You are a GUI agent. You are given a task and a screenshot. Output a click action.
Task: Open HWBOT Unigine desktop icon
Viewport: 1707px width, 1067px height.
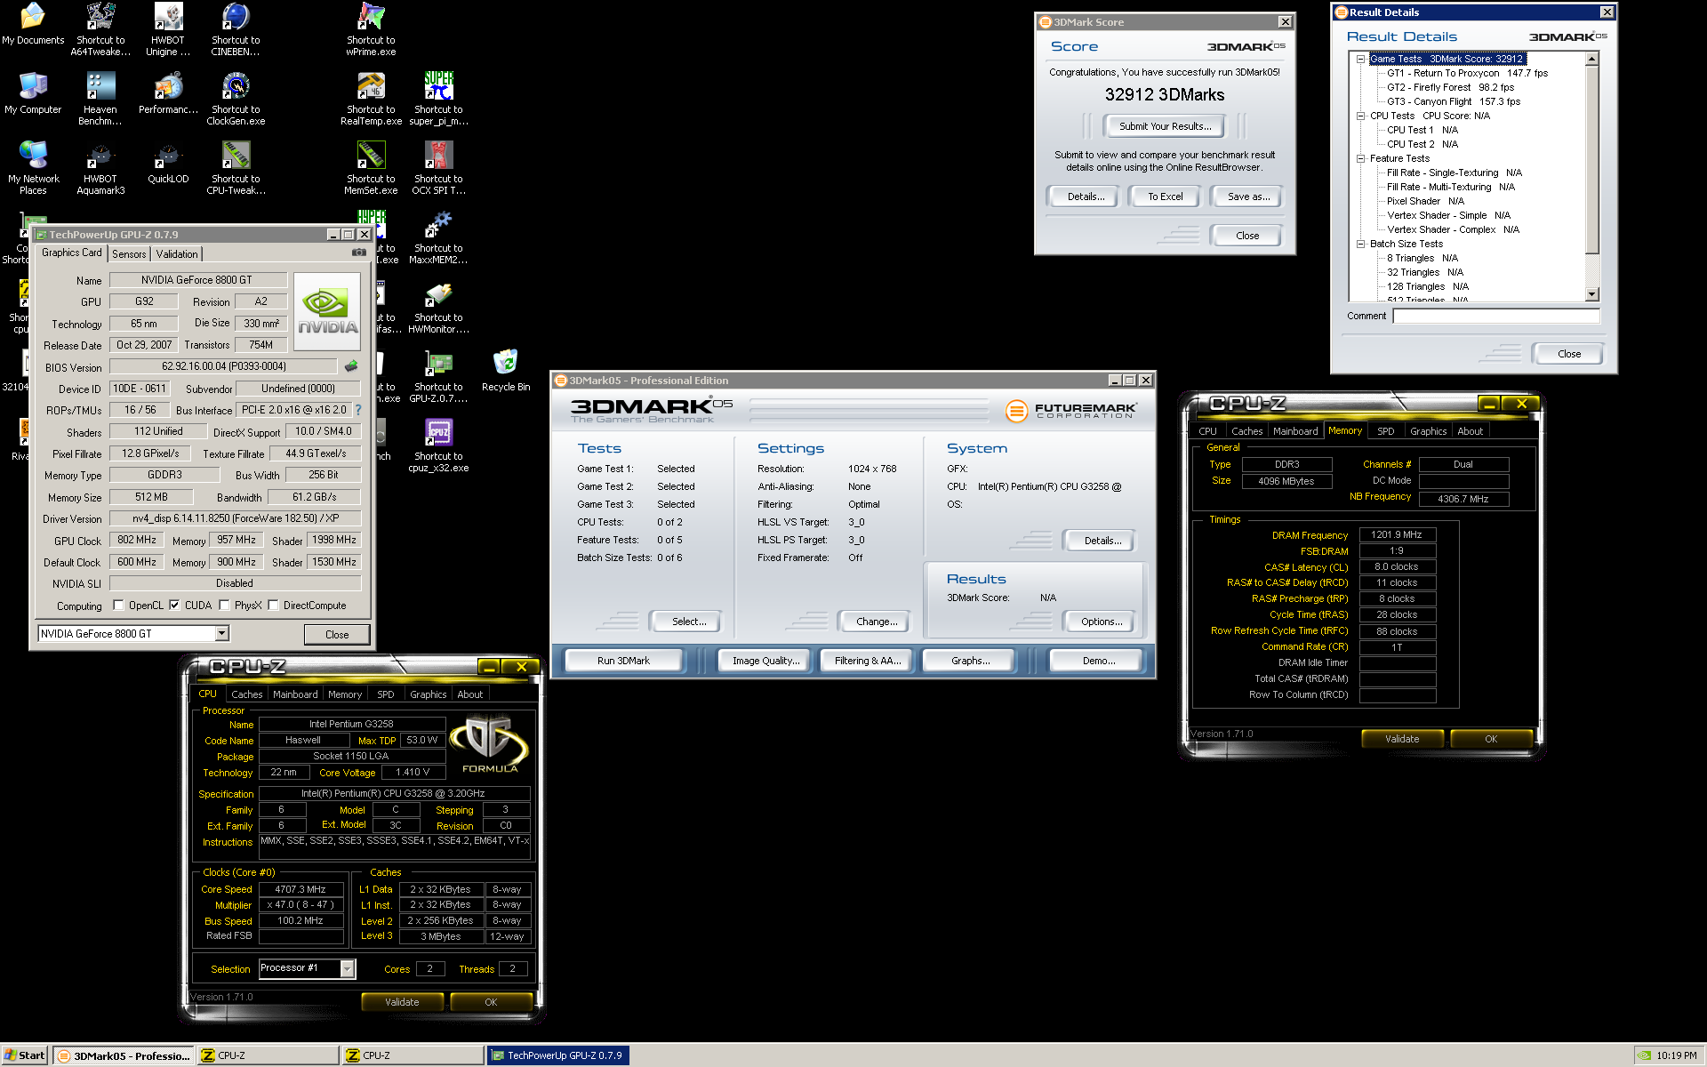(x=168, y=29)
